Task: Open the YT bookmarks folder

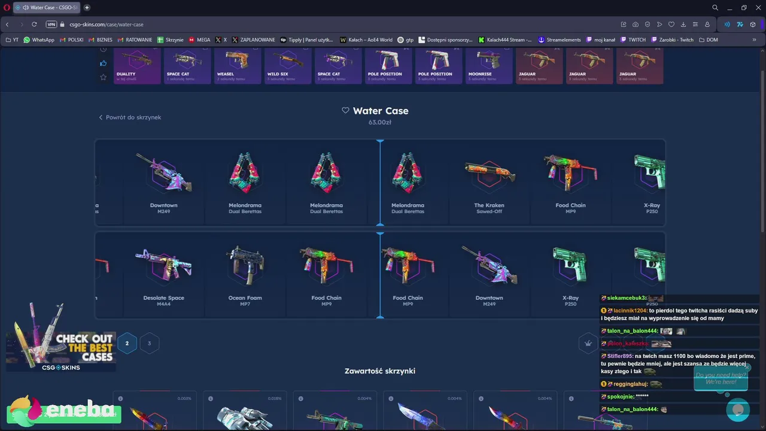Action: point(12,40)
